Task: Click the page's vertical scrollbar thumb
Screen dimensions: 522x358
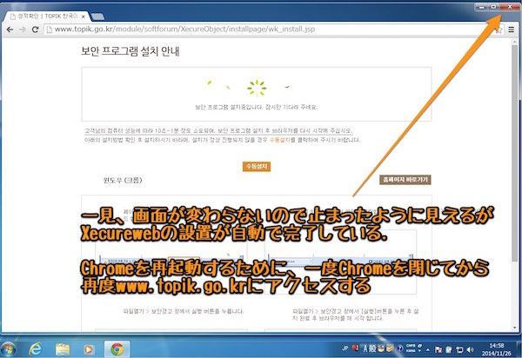Action: point(515,153)
